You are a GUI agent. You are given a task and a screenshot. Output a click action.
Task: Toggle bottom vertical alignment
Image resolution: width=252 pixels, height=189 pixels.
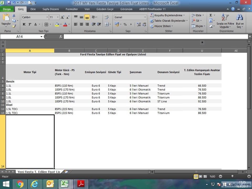tap(87, 17)
